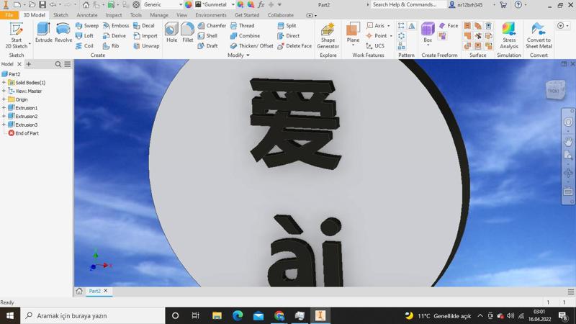Open Microsoft Edge from taskbar
Viewport: 576px width, 324px height.
tap(238, 315)
